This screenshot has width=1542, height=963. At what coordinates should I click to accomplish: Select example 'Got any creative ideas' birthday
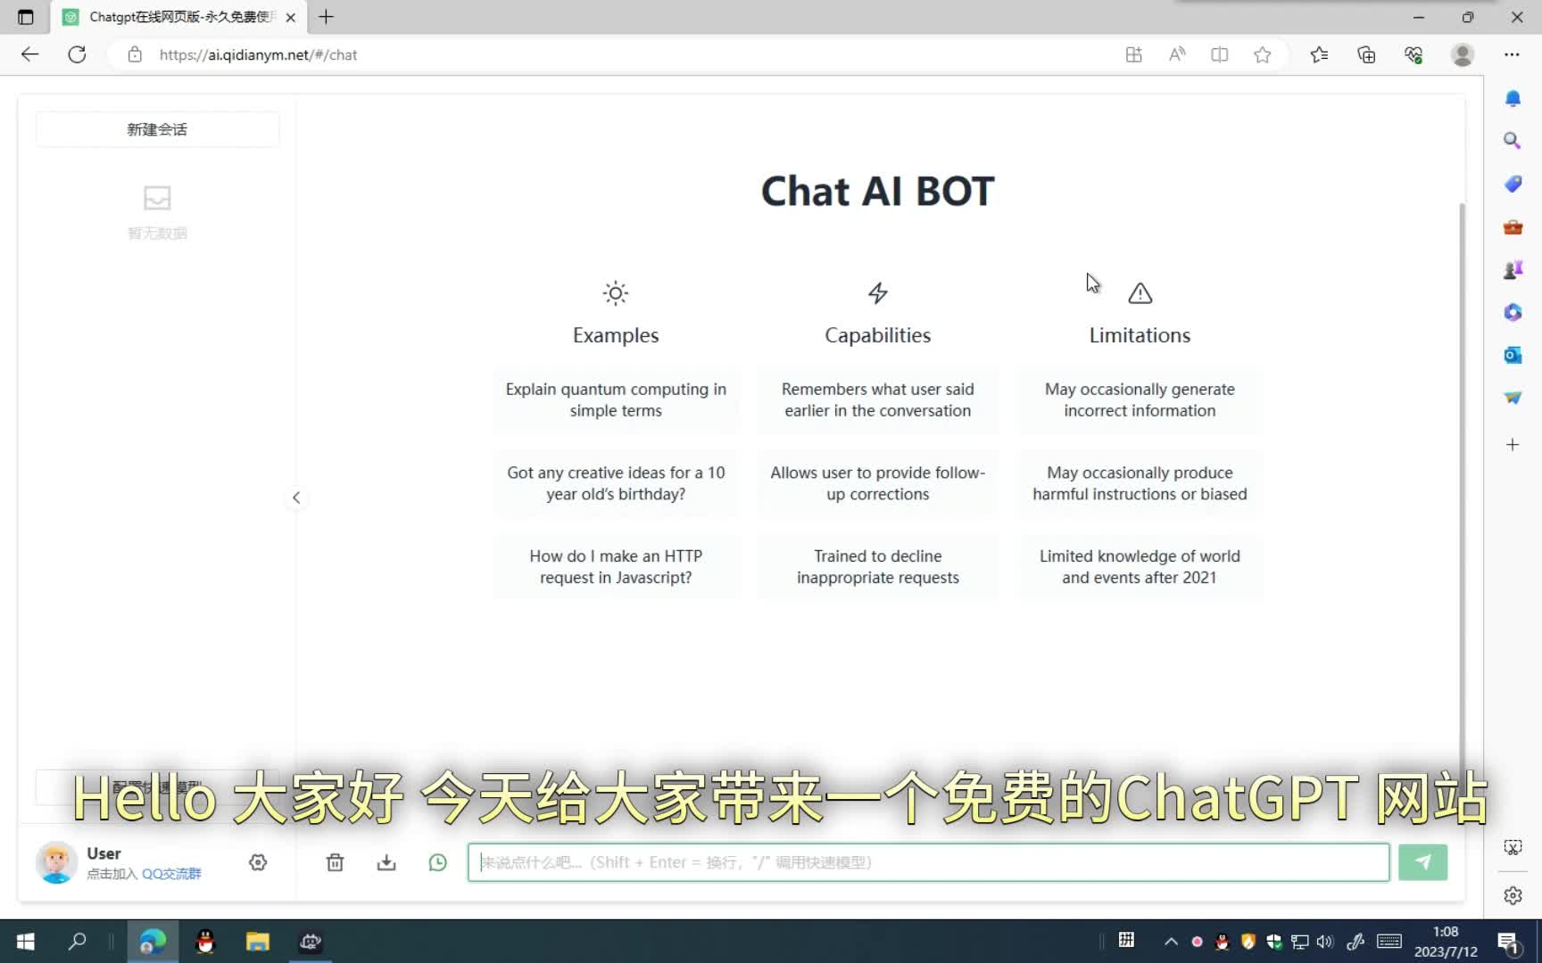pyautogui.click(x=616, y=483)
